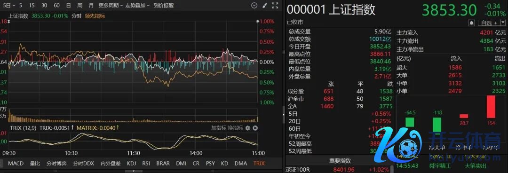Click 最高点位 value 3866.11

point(381,54)
